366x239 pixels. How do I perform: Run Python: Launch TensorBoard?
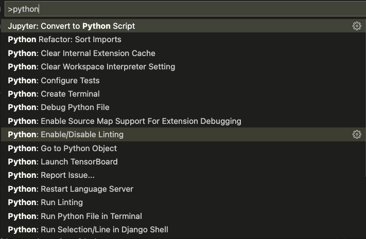coord(183,161)
